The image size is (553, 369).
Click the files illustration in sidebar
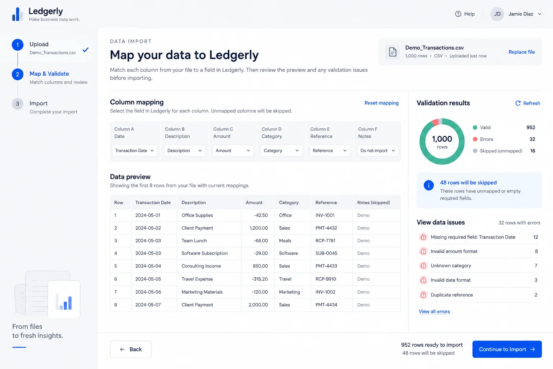pyautogui.click(x=47, y=294)
